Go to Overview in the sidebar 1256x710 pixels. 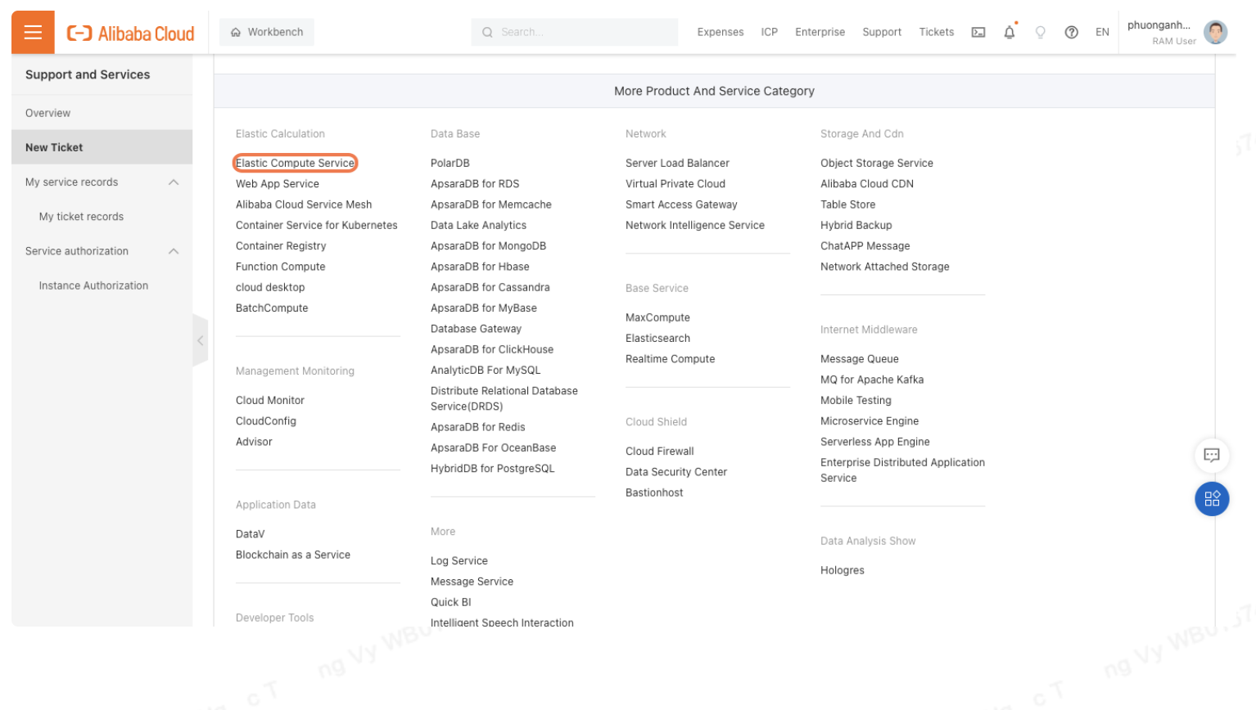pyautogui.click(x=47, y=114)
